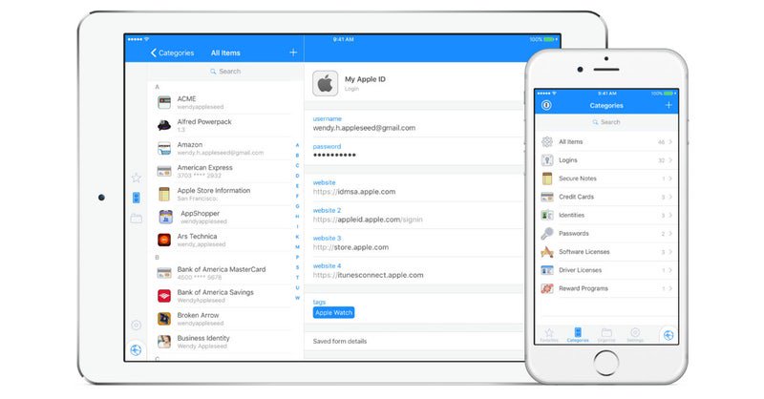Screen dimensions: 764x399
Task: Jump to letter W in alphabet index
Action: coord(297,298)
